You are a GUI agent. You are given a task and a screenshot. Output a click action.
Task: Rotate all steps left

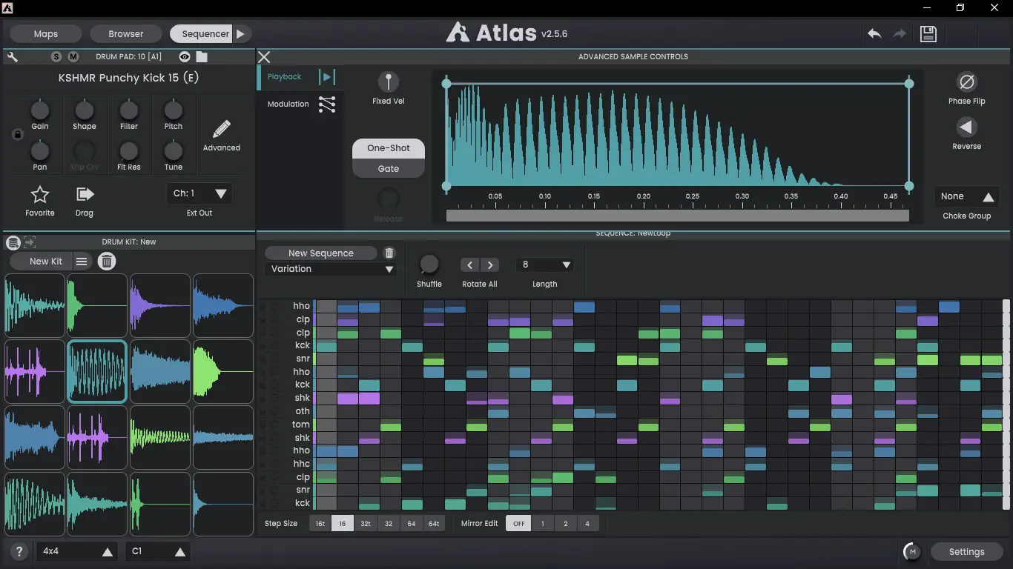469,264
